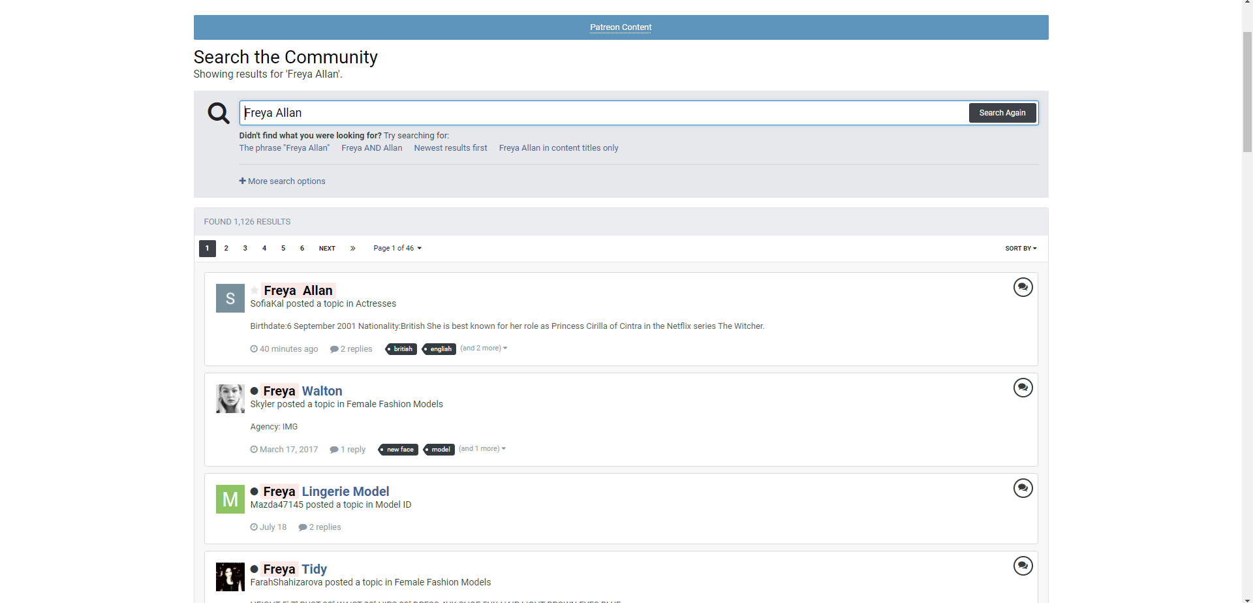1253x603 pixels.
Task: Click the unread dot beside Freya Walton
Action: (255, 391)
